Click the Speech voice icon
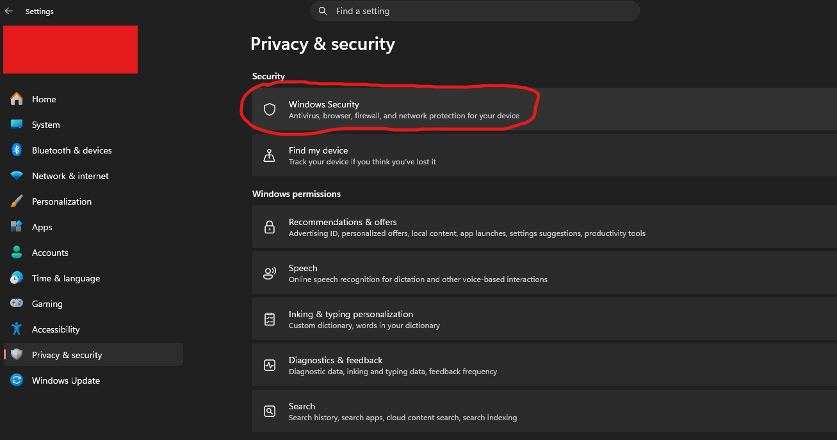 [x=270, y=273]
